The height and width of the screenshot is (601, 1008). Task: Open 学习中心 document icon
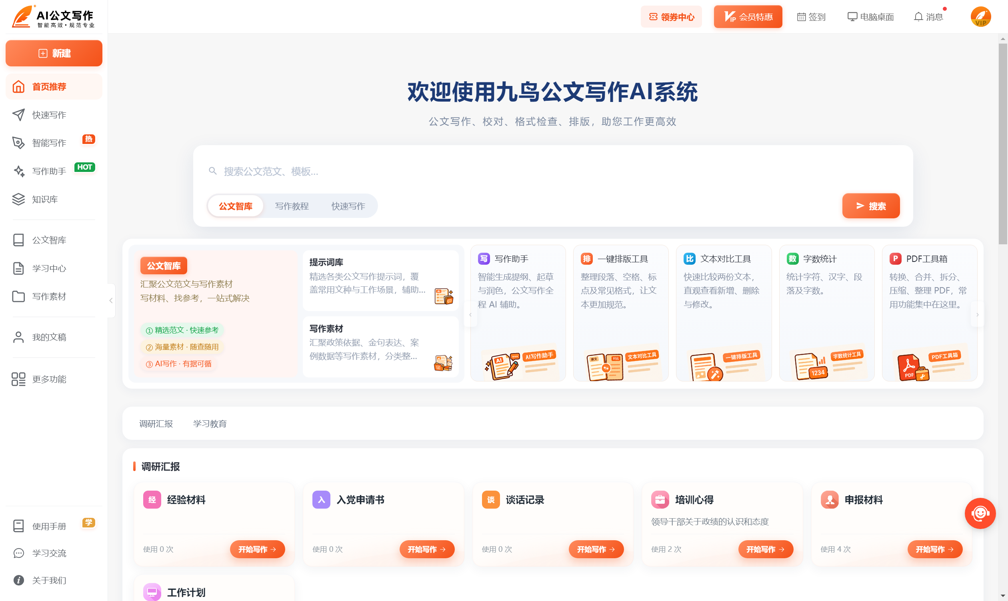18,268
